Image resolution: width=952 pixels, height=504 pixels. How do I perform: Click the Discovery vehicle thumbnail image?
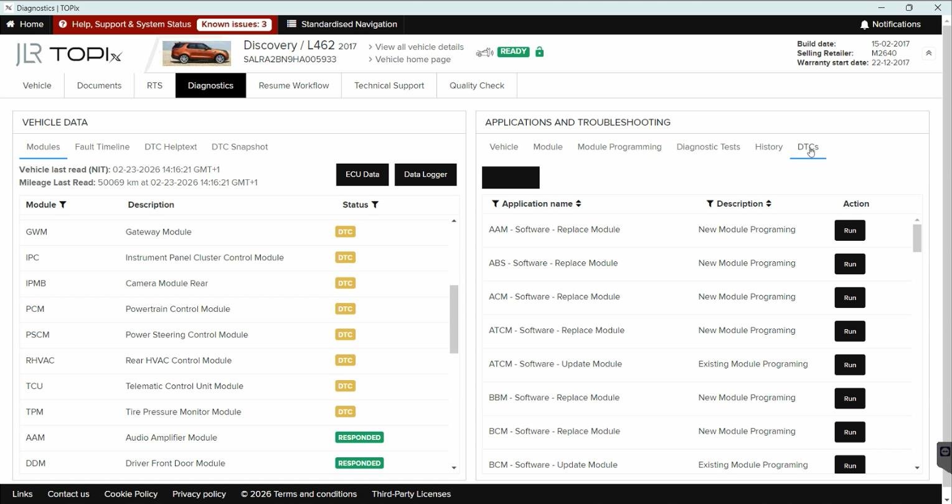click(x=197, y=54)
